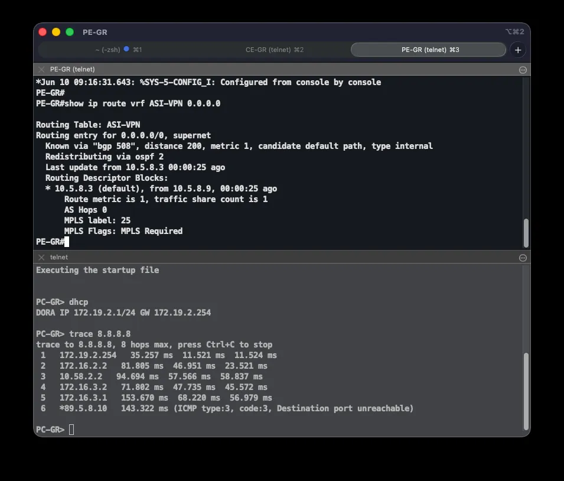Click the 'Known via "bgp 508"' line
This screenshot has width=564, height=481.
pos(239,146)
